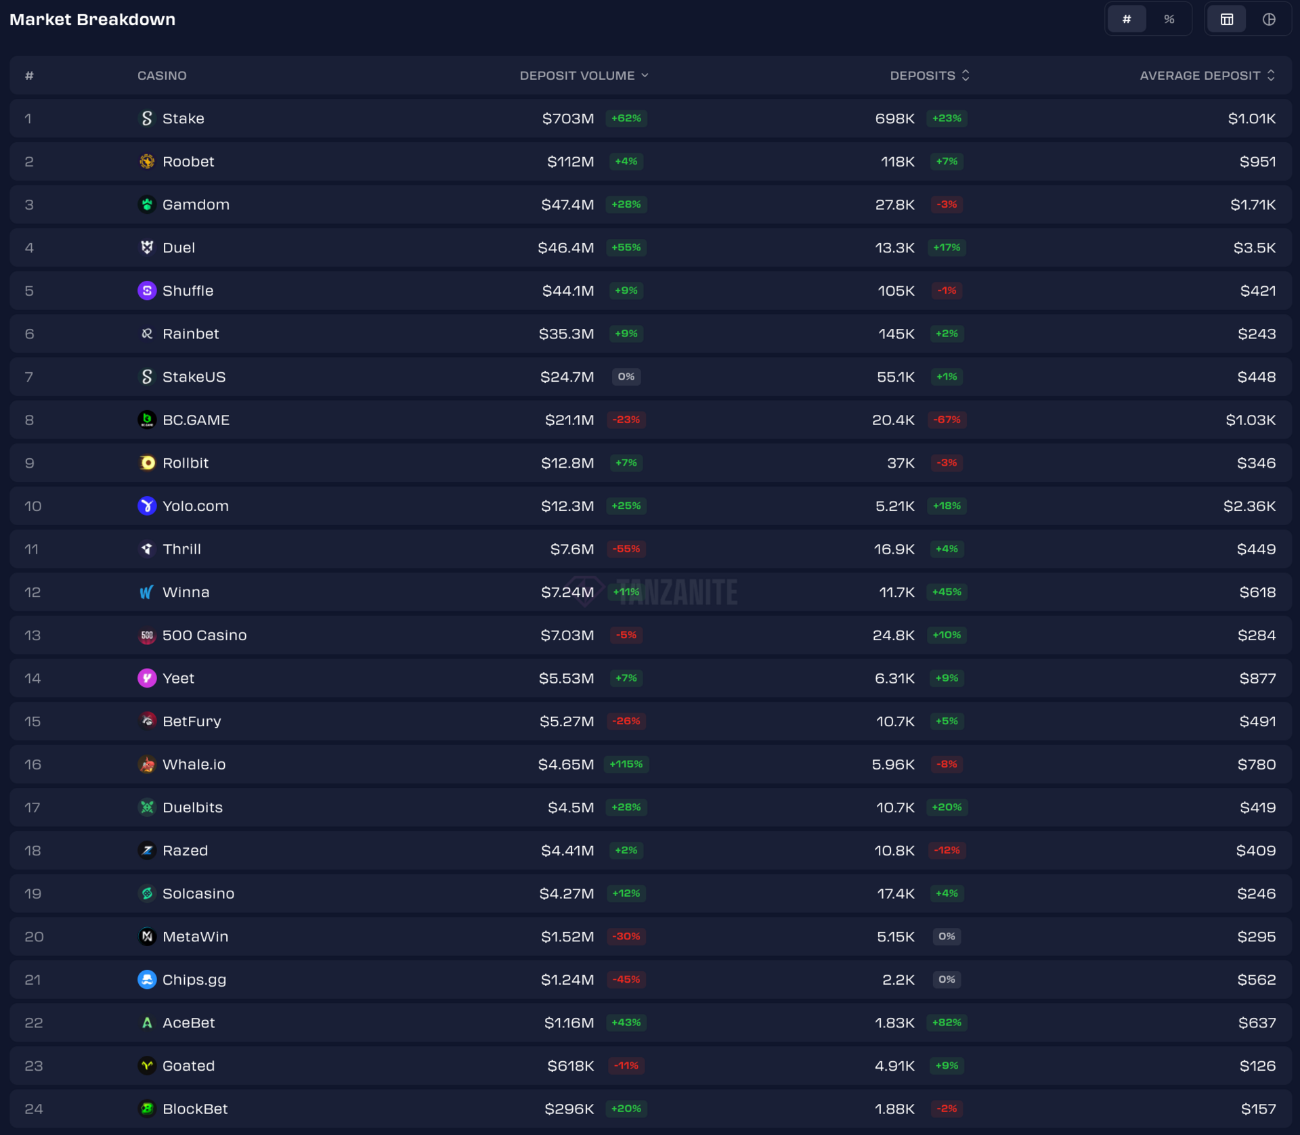Sort by Deposits column arrows
This screenshot has height=1135, width=1300.
pyautogui.click(x=965, y=76)
